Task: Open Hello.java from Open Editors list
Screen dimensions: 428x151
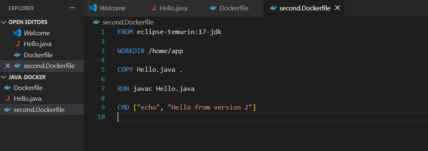Action: click(x=42, y=44)
